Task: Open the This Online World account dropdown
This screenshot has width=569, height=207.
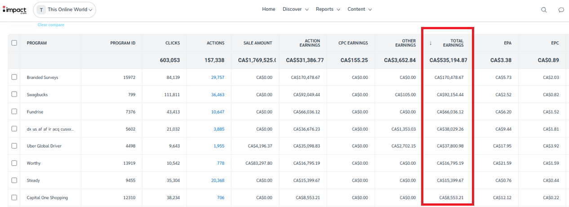Action: tap(65, 9)
